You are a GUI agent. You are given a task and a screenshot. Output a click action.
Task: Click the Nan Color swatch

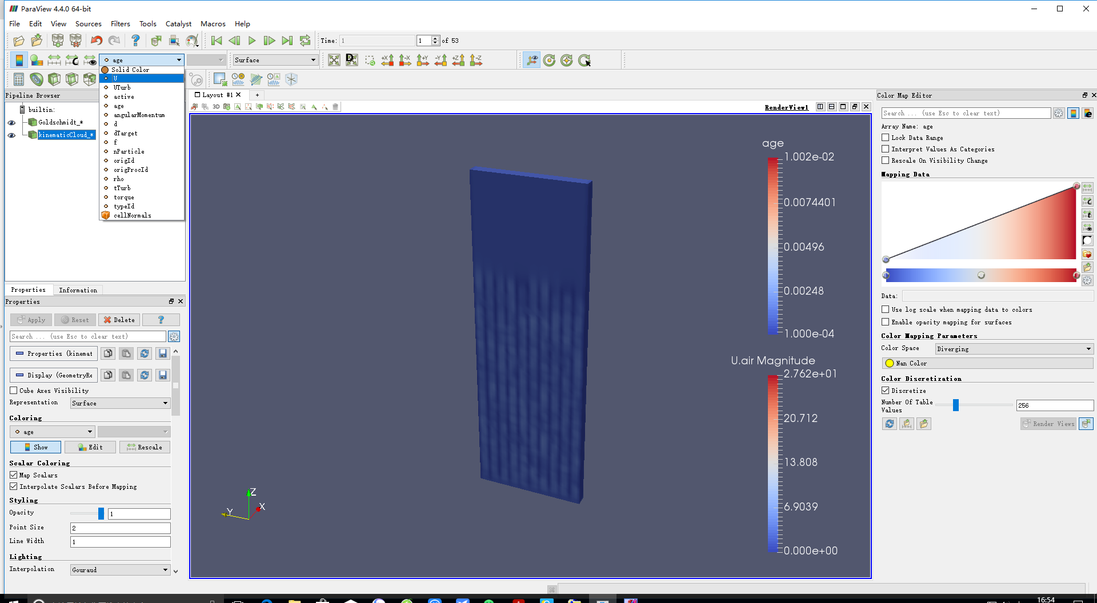(890, 363)
